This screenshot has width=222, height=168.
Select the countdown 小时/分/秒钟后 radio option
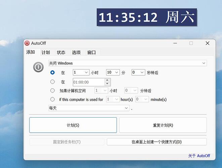(x=52, y=73)
